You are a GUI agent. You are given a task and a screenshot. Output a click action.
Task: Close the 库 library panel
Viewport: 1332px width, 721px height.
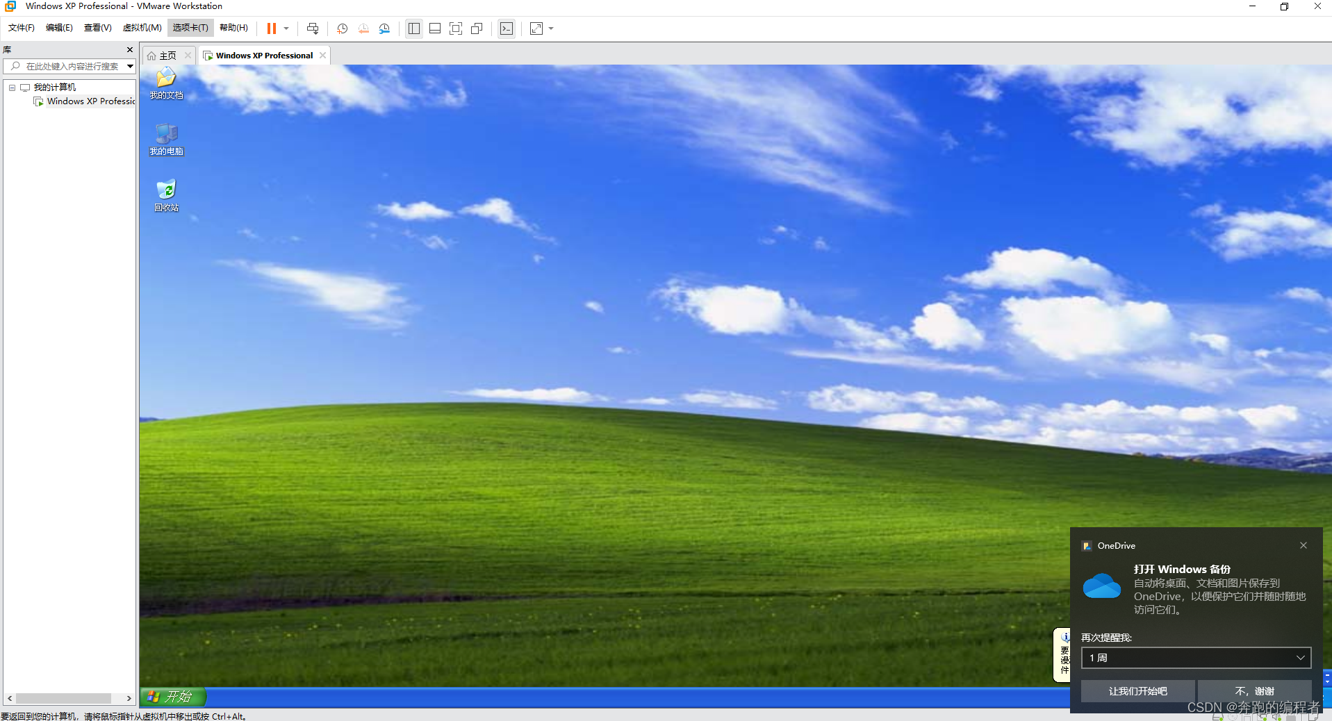point(130,50)
